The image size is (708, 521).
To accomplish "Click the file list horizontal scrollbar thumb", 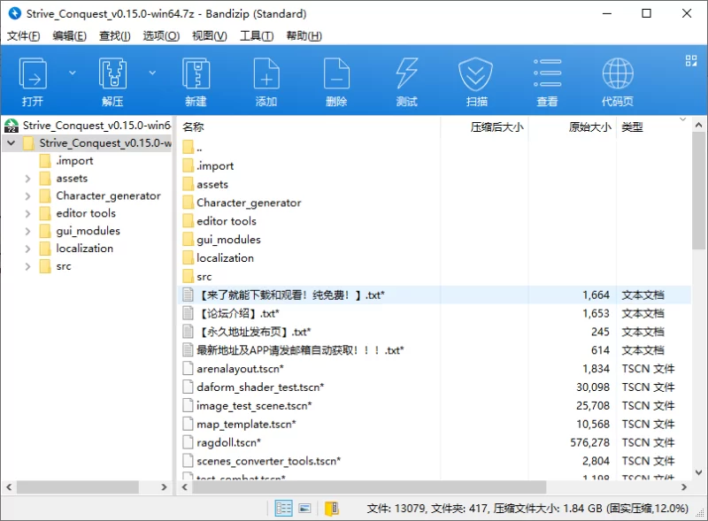I will click(369, 487).
